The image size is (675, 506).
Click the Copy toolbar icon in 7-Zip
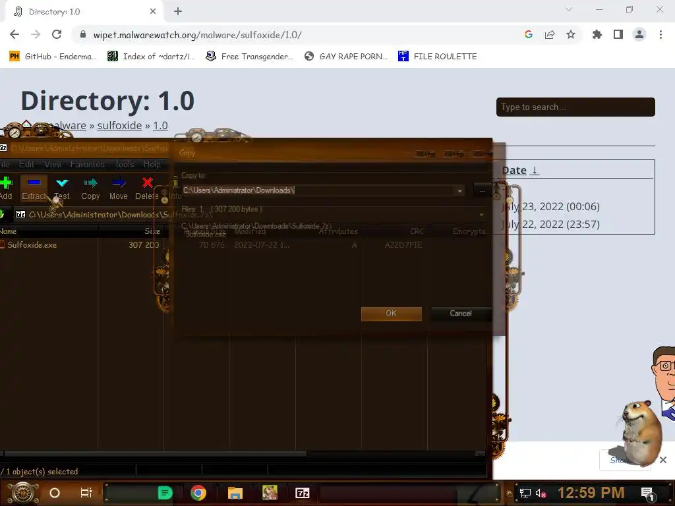click(90, 183)
